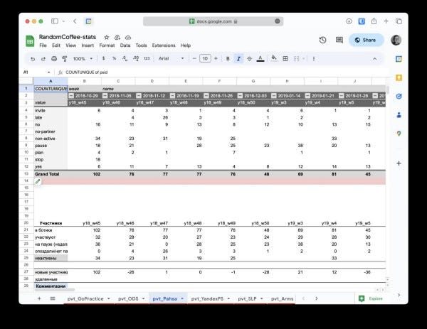Add a new sheet with the plus button
The image size is (427, 329).
39,298
